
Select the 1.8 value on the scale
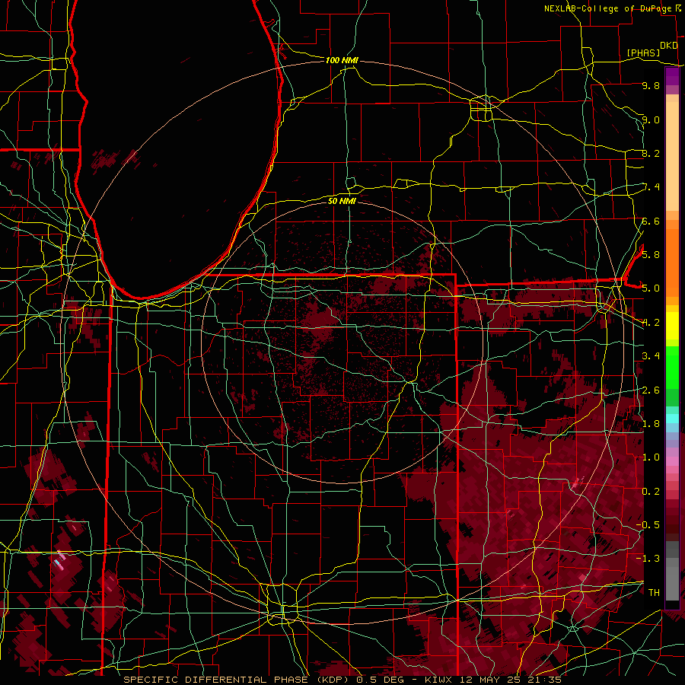coord(651,424)
